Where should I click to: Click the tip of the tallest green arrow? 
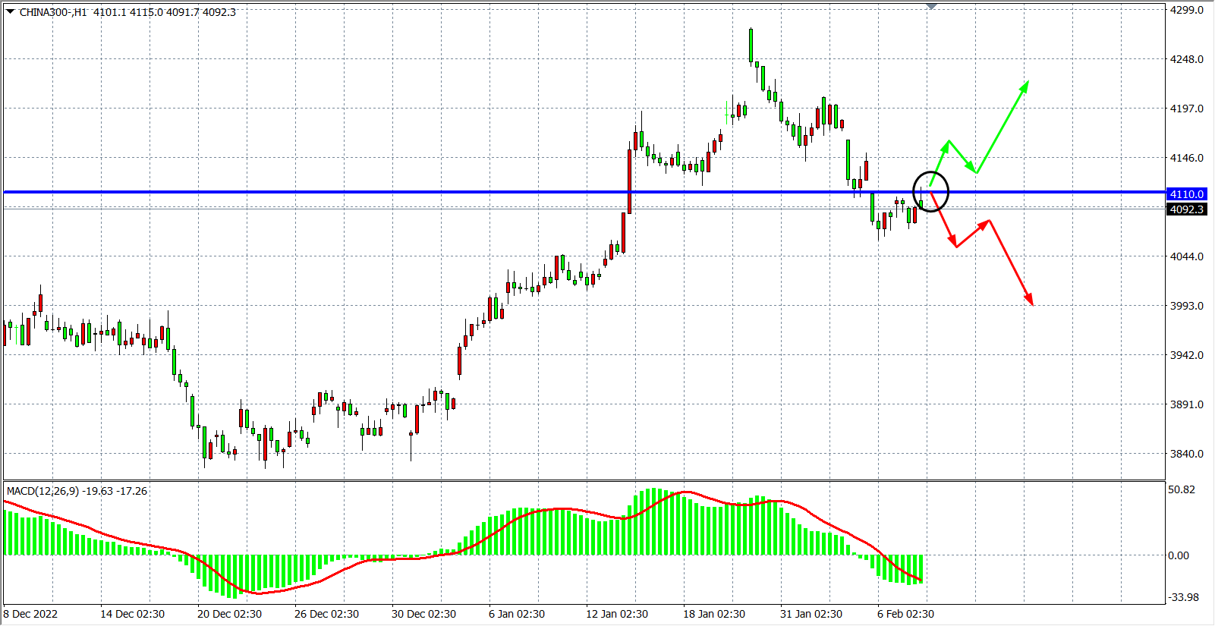pyautogui.click(x=1028, y=83)
